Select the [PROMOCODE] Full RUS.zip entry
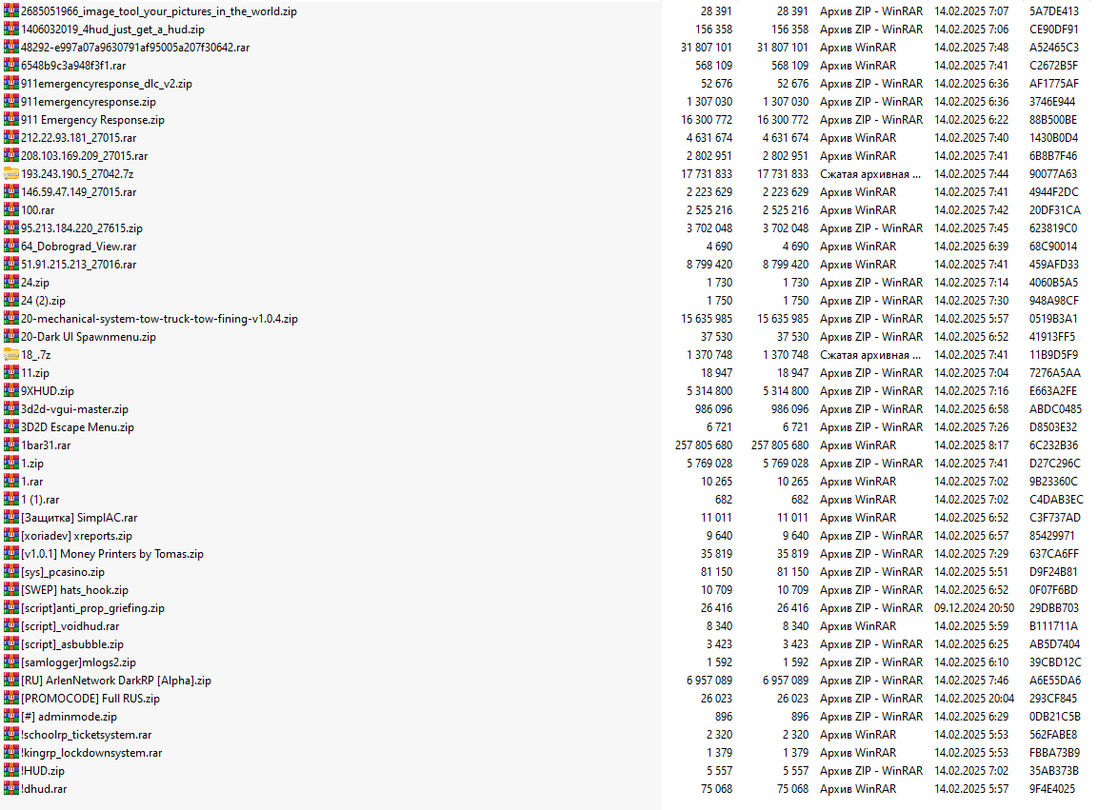1098x810 pixels. pos(90,699)
